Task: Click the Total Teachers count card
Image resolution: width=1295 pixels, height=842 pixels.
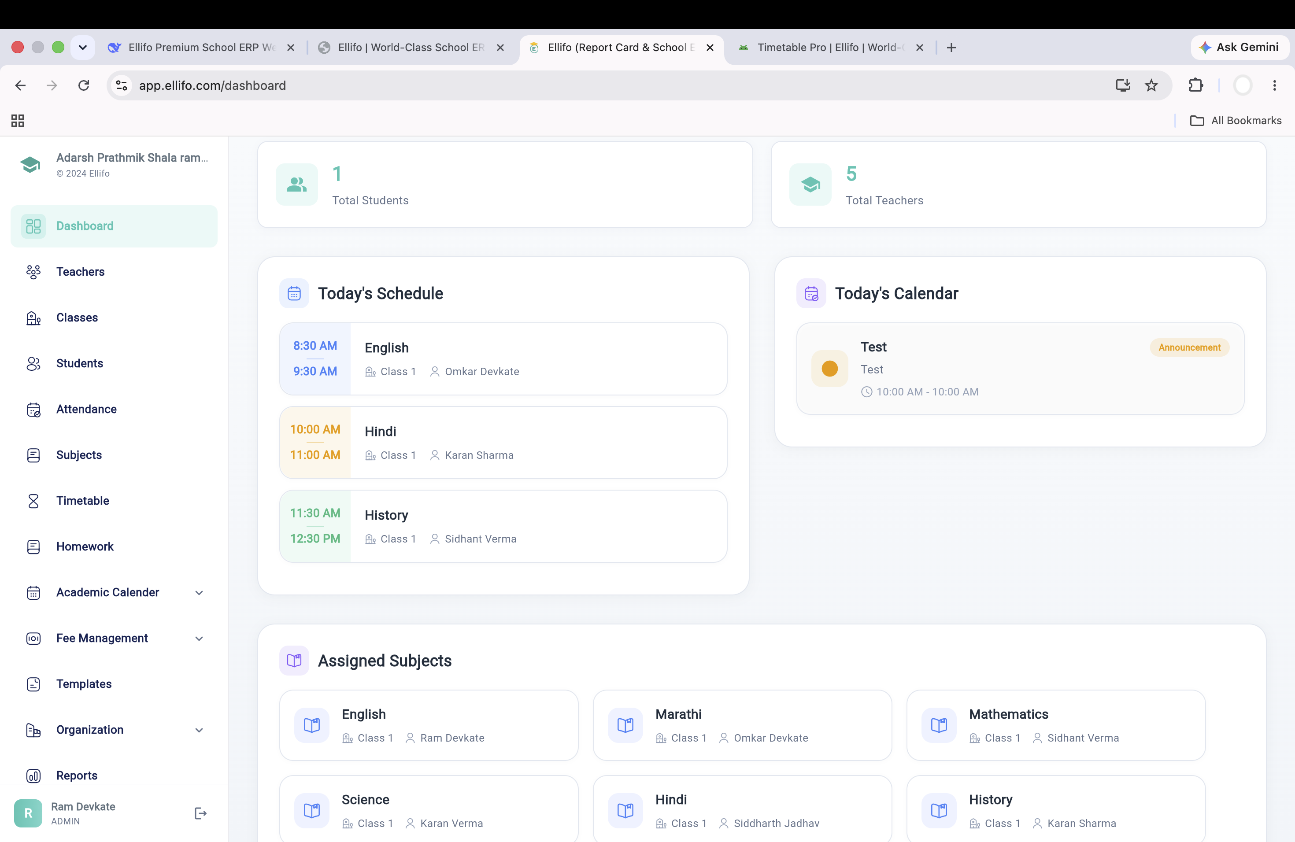Action: point(1018,185)
